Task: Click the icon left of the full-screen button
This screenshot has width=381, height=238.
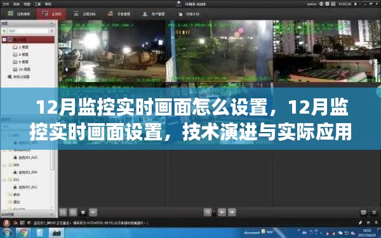Action: pyautogui.click(x=364, y=212)
